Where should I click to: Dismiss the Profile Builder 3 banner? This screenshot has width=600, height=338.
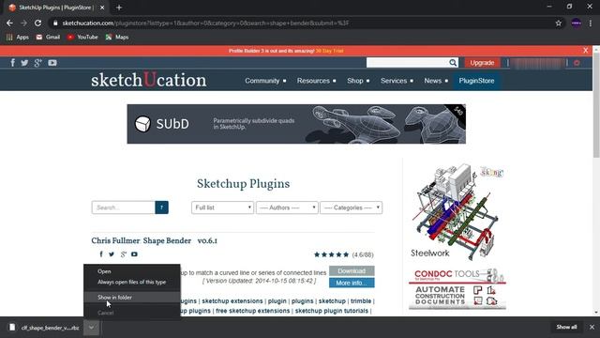tap(585, 50)
